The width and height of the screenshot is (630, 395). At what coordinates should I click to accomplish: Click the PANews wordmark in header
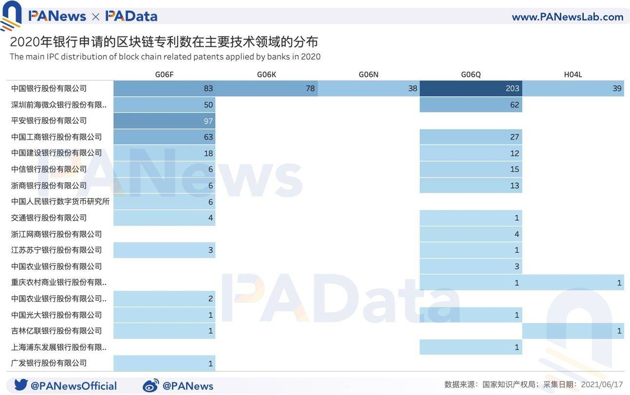(57, 16)
